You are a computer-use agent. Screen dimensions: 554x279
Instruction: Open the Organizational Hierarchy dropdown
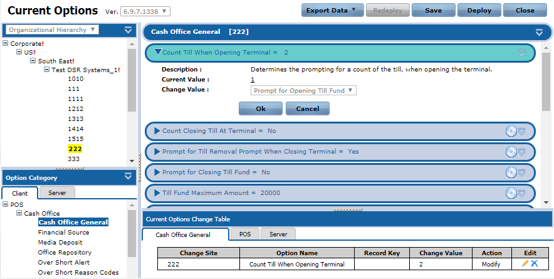click(x=52, y=29)
